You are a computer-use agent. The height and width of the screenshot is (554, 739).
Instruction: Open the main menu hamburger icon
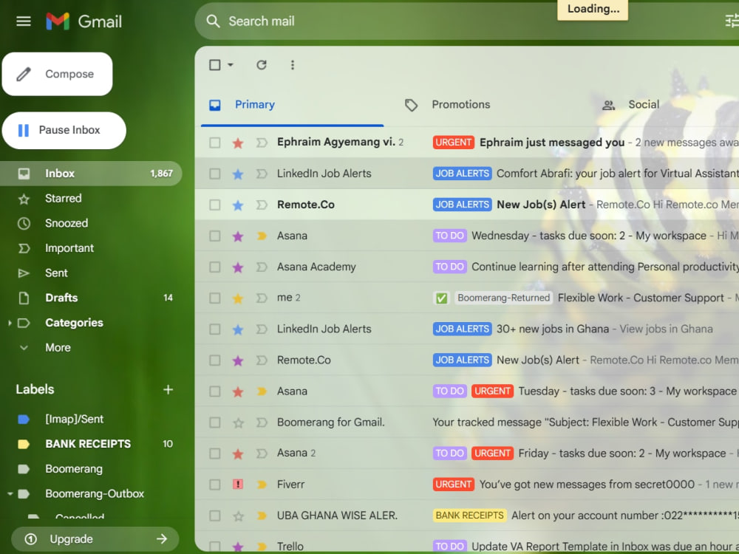point(23,21)
